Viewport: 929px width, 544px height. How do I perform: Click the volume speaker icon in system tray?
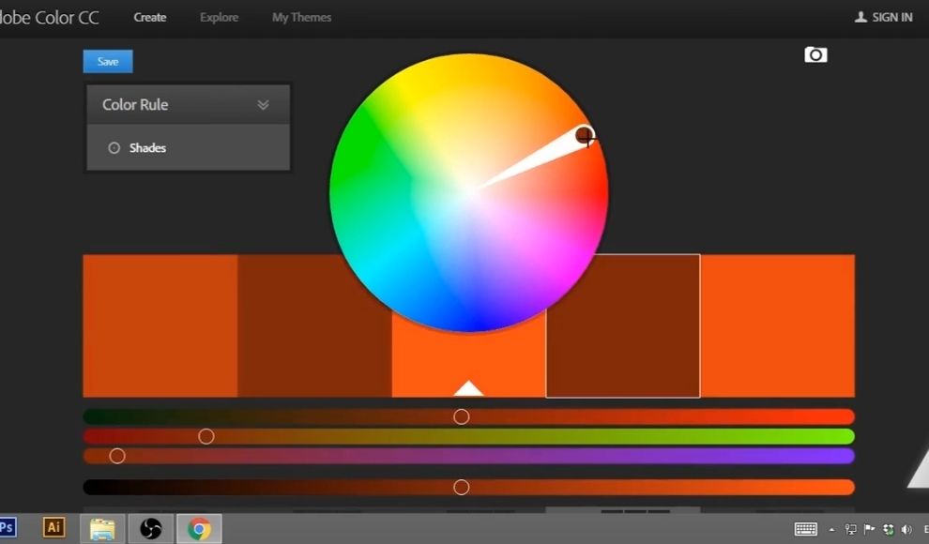click(x=906, y=529)
